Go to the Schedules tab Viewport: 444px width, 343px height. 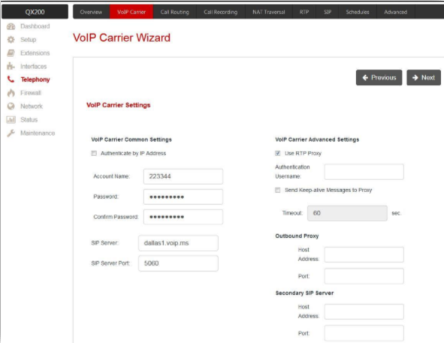358,12
